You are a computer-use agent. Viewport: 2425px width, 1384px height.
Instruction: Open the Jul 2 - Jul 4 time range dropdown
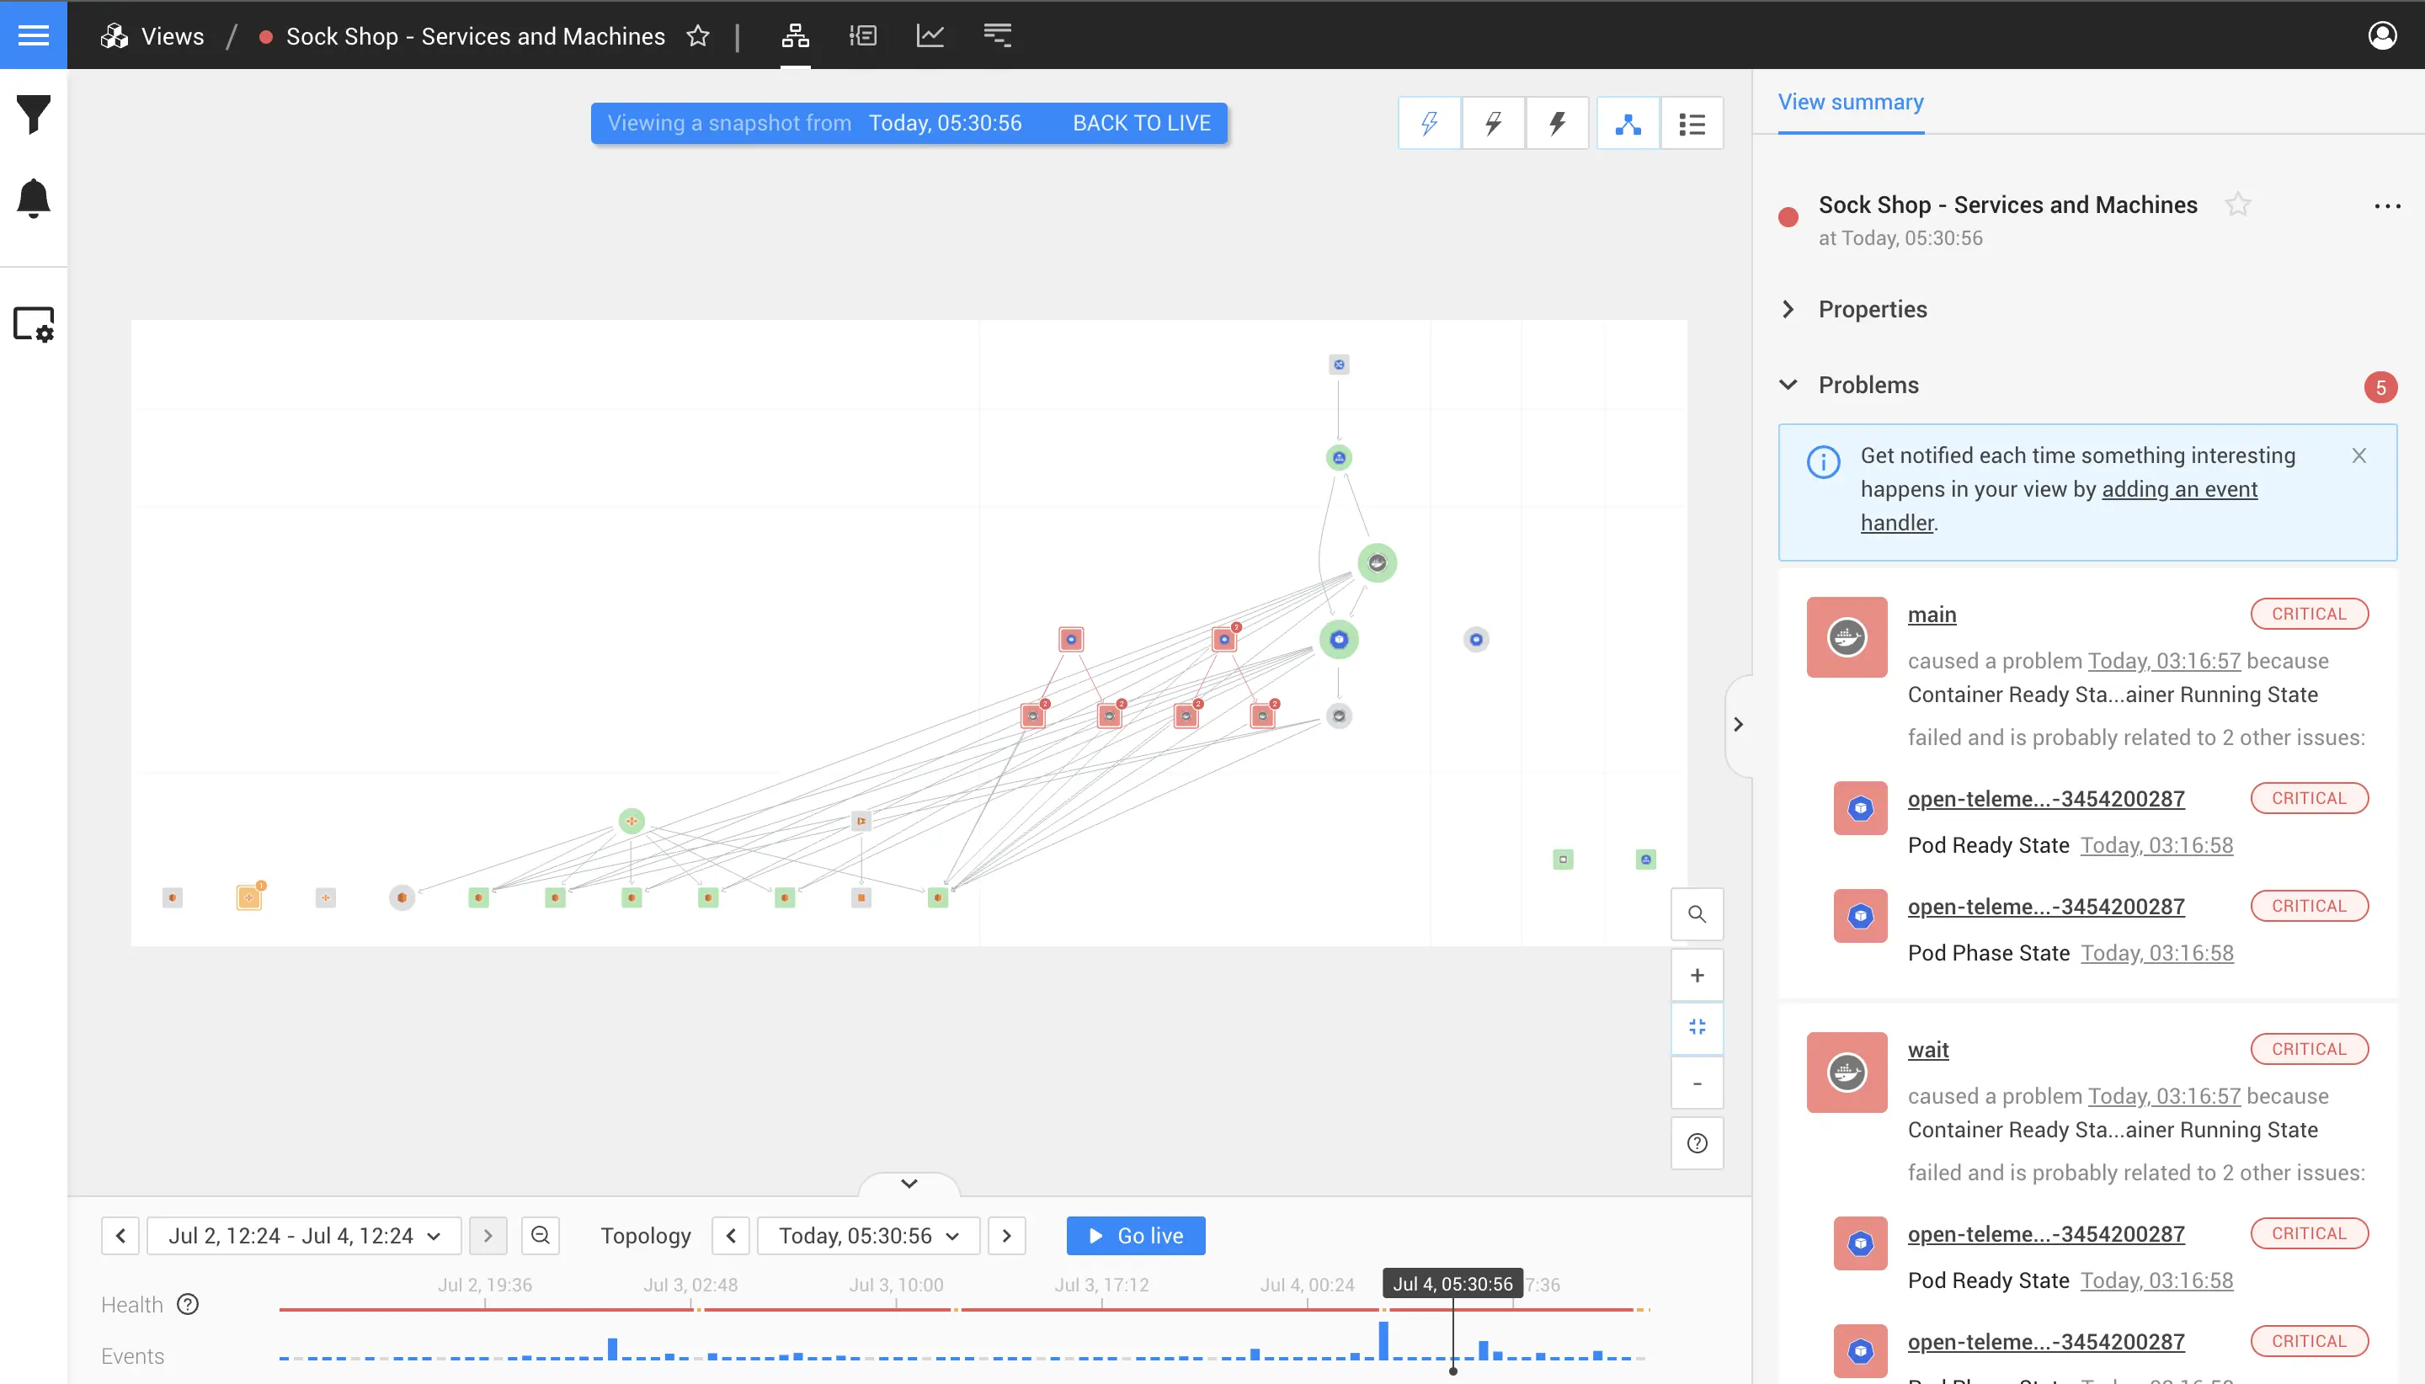tap(304, 1236)
